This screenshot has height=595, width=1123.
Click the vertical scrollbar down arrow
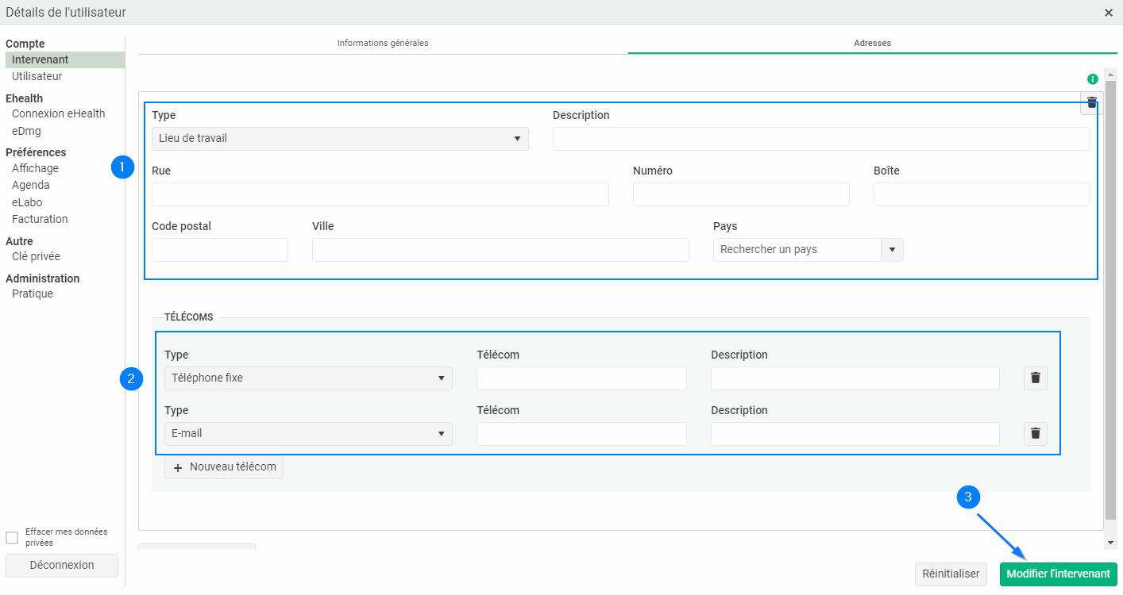pyautogui.click(x=1111, y=542)
